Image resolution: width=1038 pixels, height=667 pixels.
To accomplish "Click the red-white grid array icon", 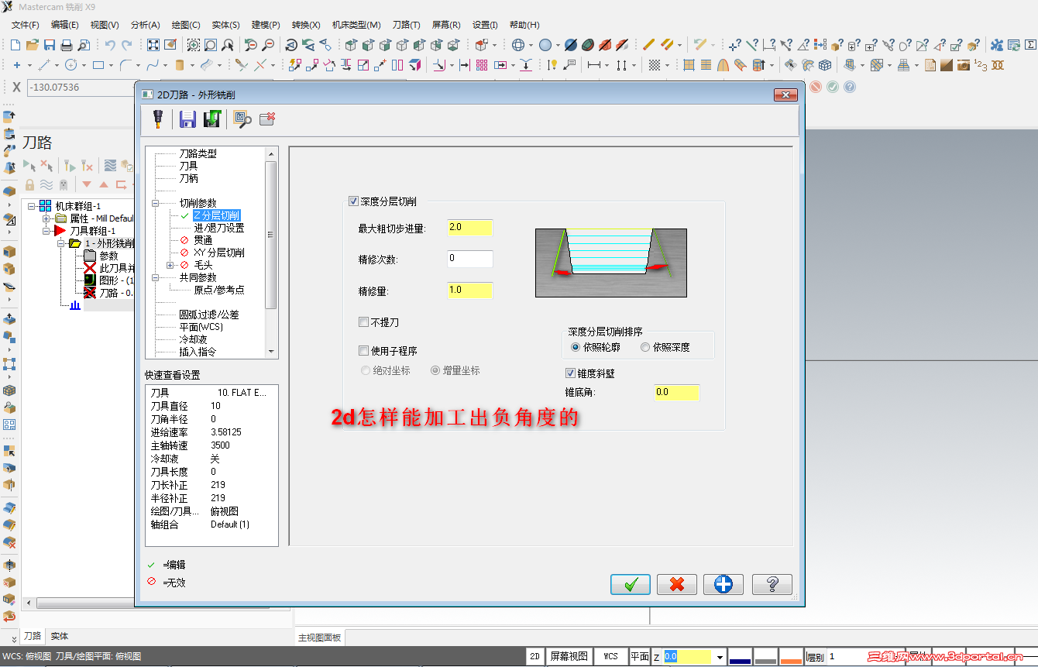I will (x=482, y=65).
